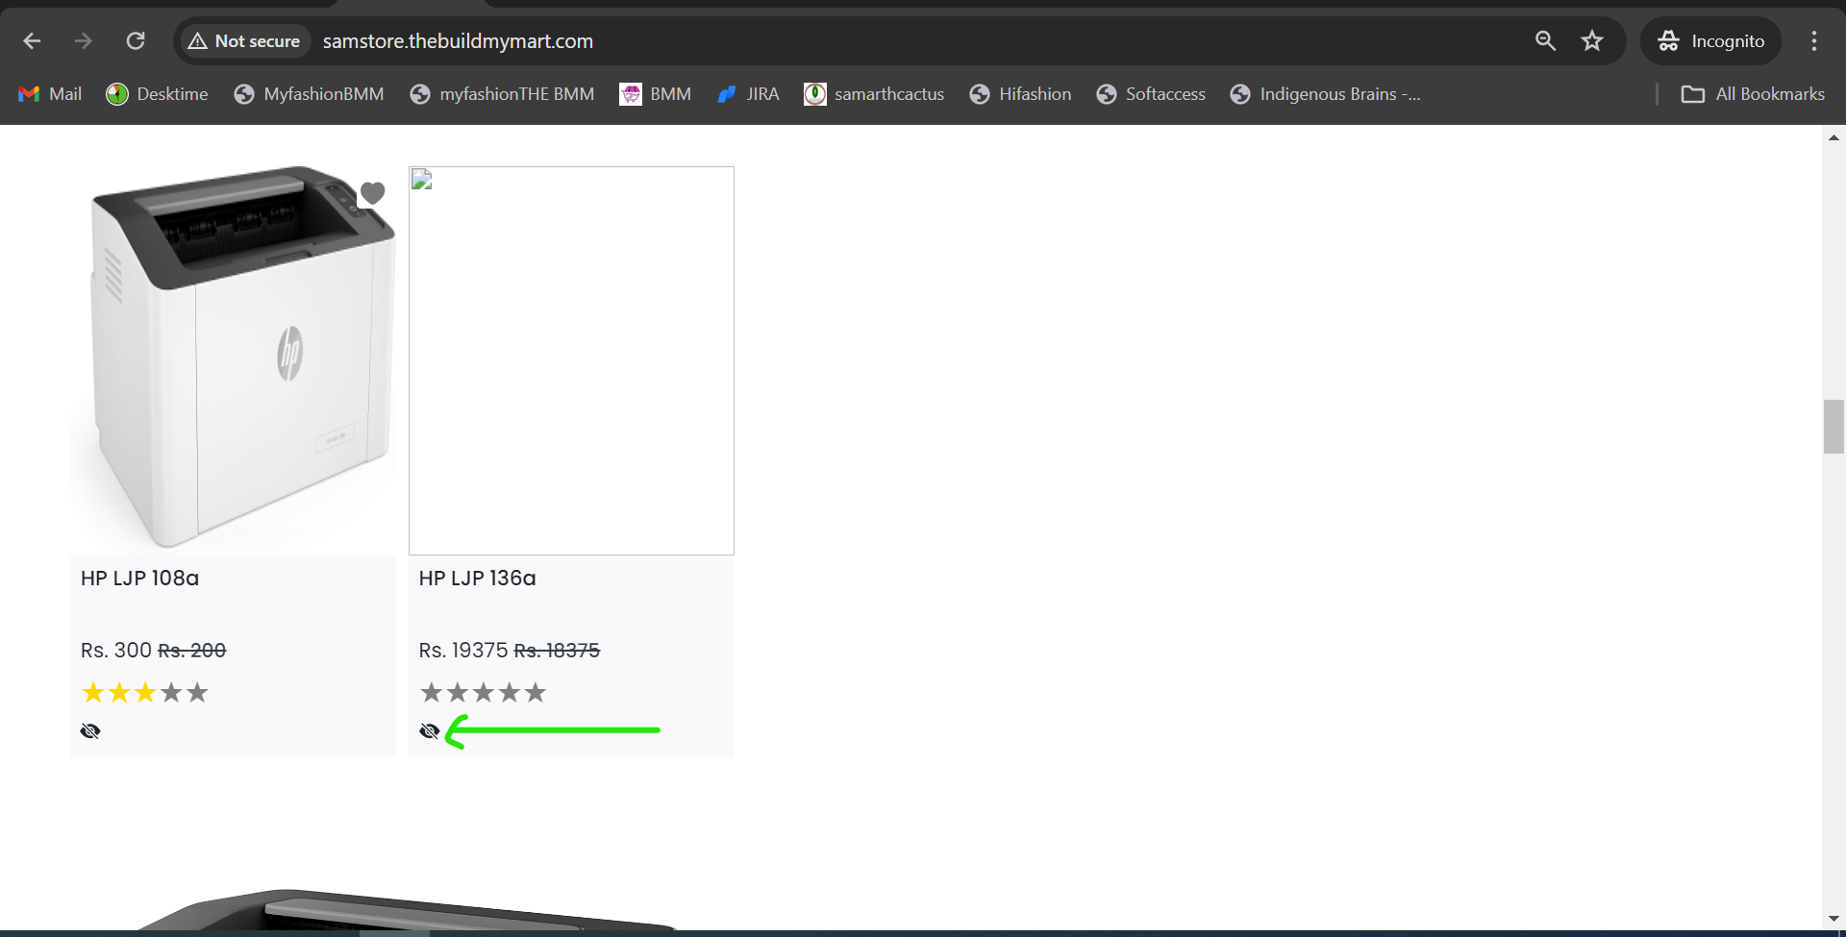The image size is (1846, 937).
Task: Open the HP LJP 108a product title
Action: click(140, 578)
